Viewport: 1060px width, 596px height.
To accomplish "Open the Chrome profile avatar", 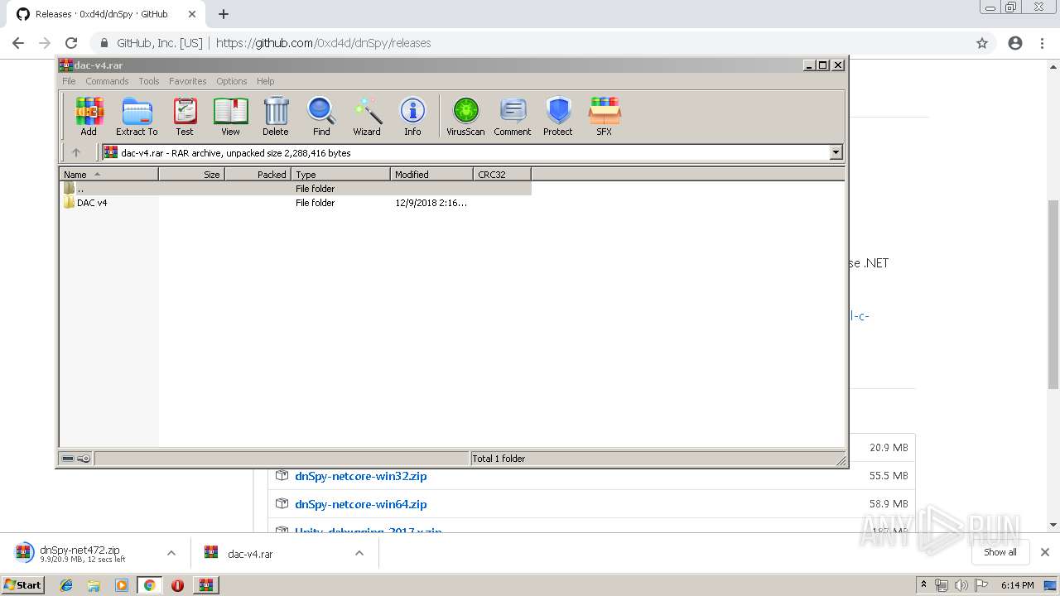I will pos(1015,43).
